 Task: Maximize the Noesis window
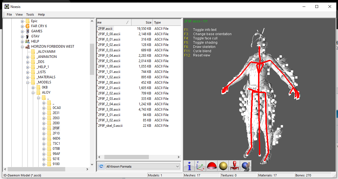coord(317,7)
